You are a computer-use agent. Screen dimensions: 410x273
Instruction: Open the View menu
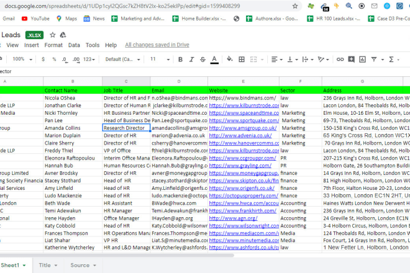tap(12, 45)
